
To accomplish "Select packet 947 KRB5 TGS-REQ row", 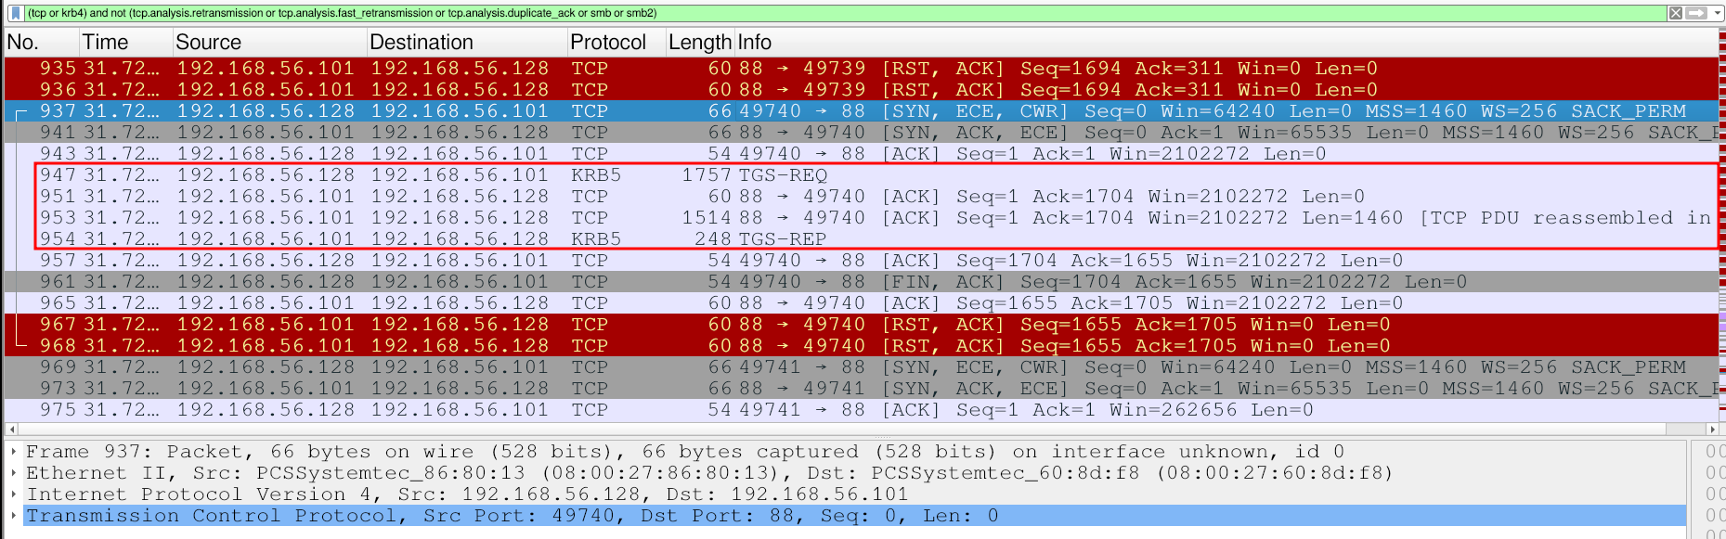I will coord(861,175).
